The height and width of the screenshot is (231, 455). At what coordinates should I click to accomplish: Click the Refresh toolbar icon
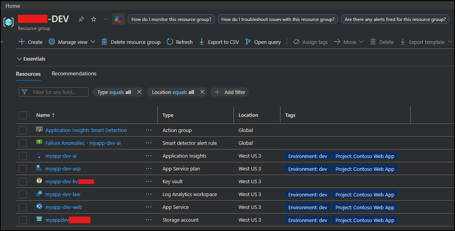[170, 42]
